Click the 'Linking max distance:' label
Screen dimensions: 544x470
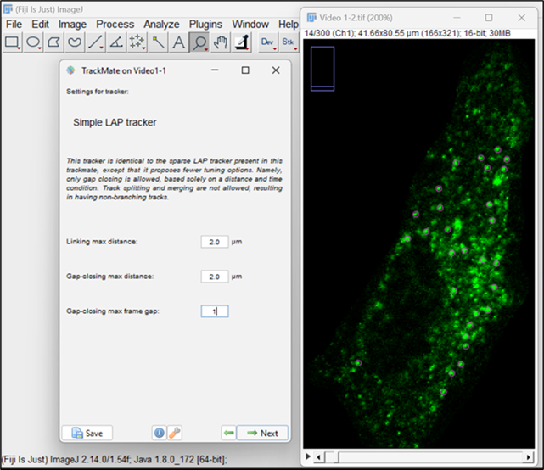point(102,242)
